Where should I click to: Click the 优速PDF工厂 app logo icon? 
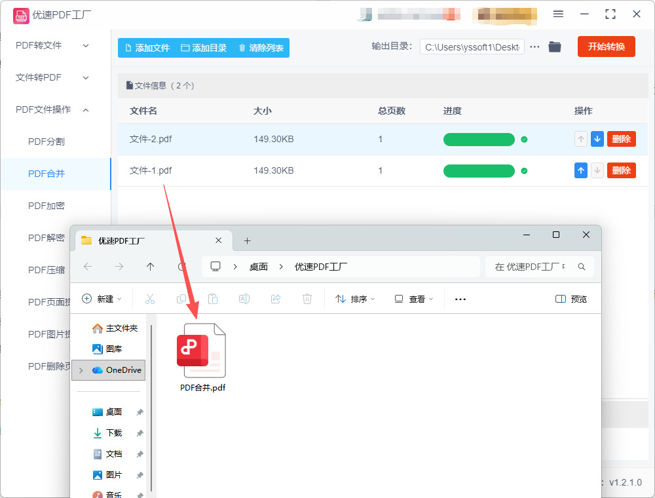21,16
